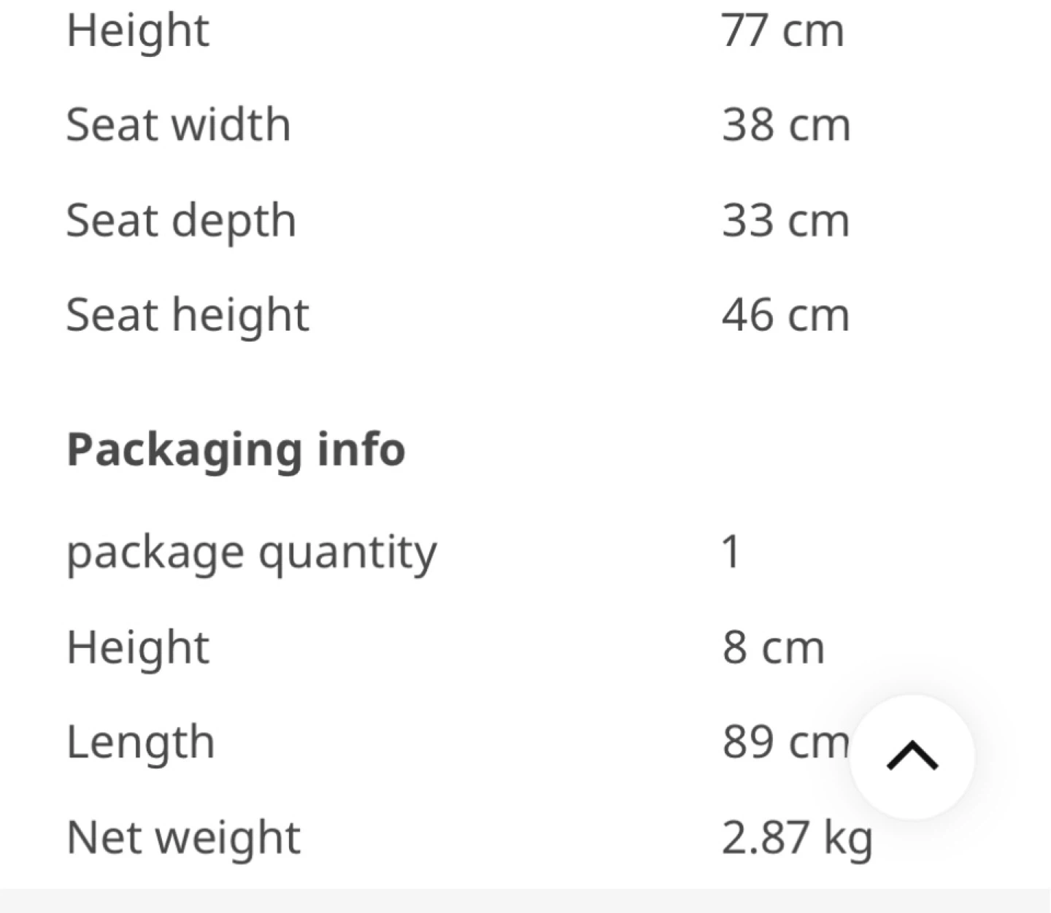Click the package quantity value 1
Screen dimensions: 1051x913
[731, 551]
